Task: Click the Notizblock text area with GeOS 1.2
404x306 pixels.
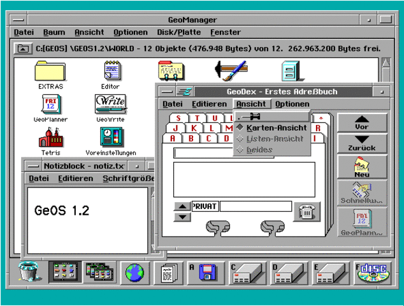Action: point(87,221)
